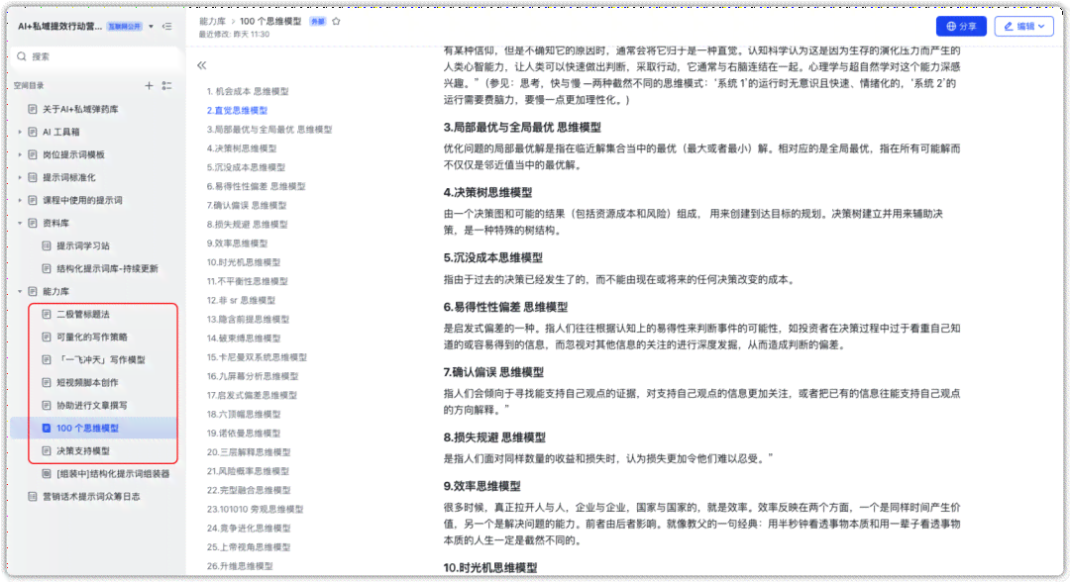1070x582 pixels.
Task: Click the 外部 tag badge
Action: (x=318, y=22)
